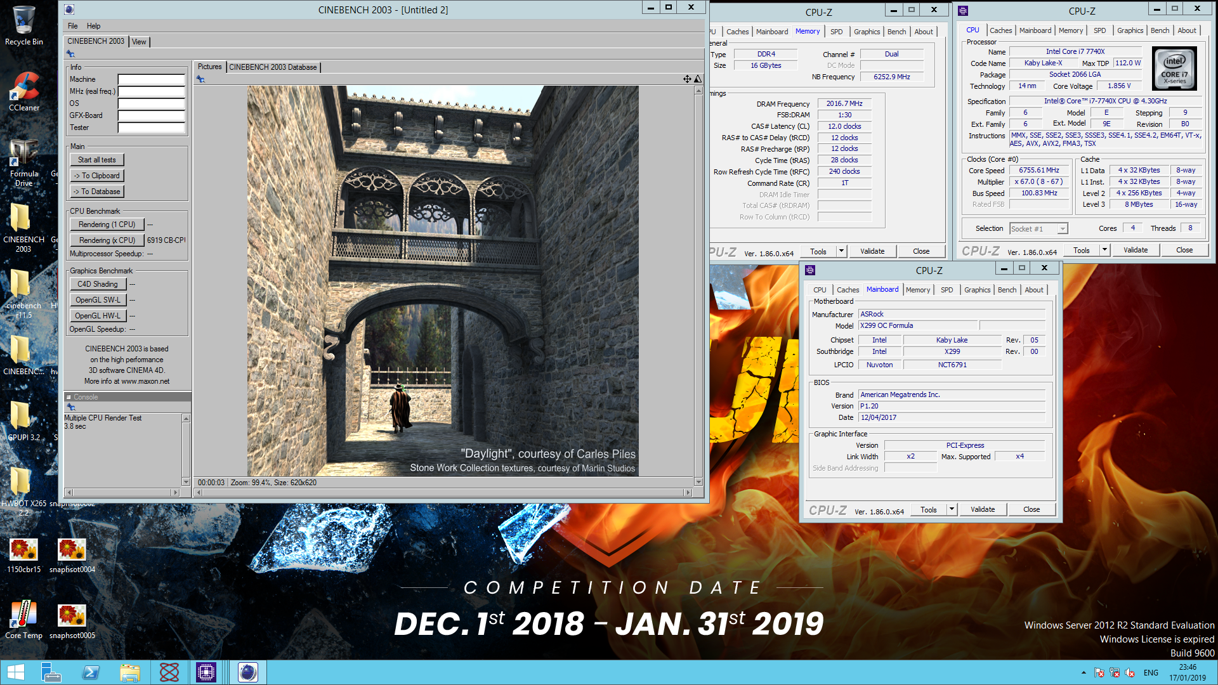1218x685 pixels.
Task: Click the network tray icon
Action: coord(1115,672)
